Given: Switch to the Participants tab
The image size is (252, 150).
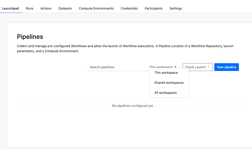Looking at the screenshot, I should [153, 8].
